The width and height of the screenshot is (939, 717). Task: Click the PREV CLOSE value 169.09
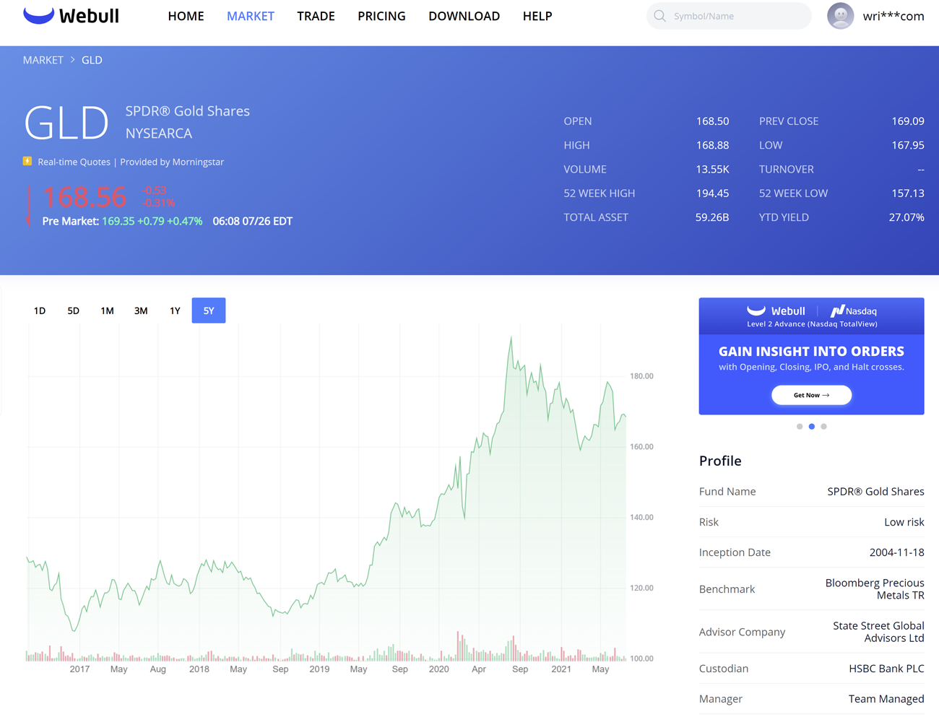(x=908, y=121)
